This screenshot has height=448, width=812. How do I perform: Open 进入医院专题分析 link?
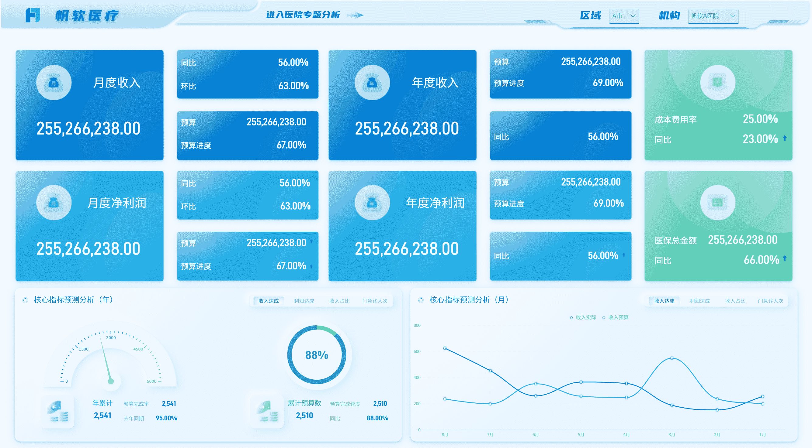click(x=303, y=15)
